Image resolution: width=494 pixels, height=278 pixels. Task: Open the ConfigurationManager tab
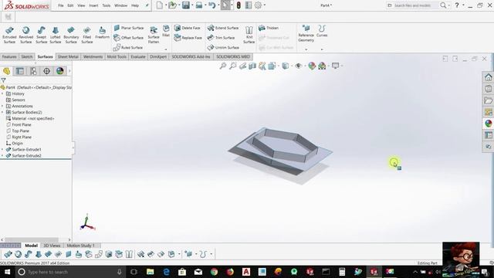(x=33, y=71)
